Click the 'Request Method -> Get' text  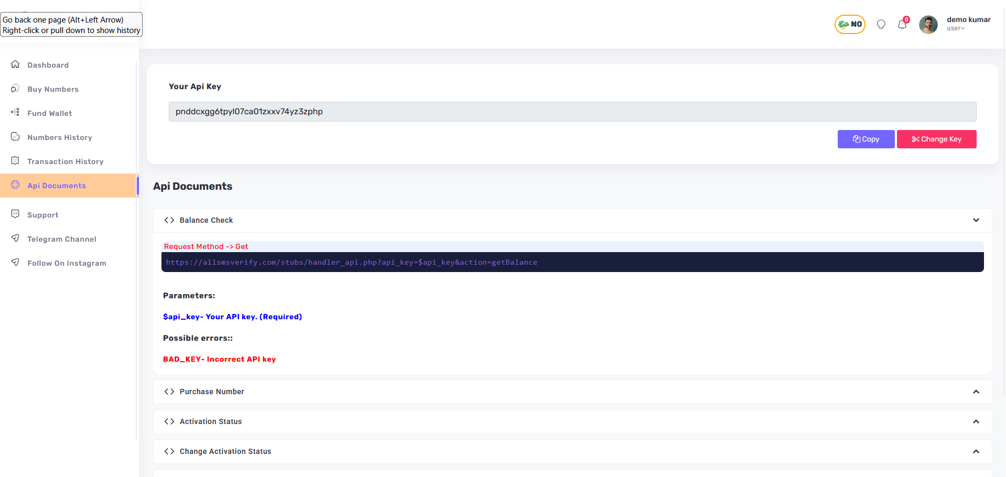coord(206,246)
